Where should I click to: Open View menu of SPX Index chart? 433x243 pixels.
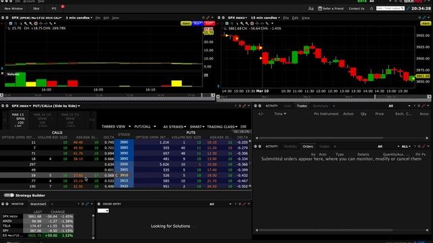click(x=305, y=18)
